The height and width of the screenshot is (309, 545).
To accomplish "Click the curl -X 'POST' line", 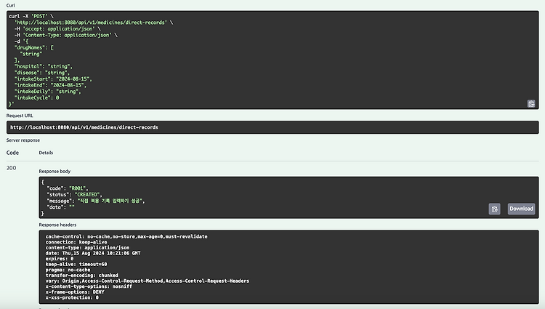I will click(x=31, y=16).
